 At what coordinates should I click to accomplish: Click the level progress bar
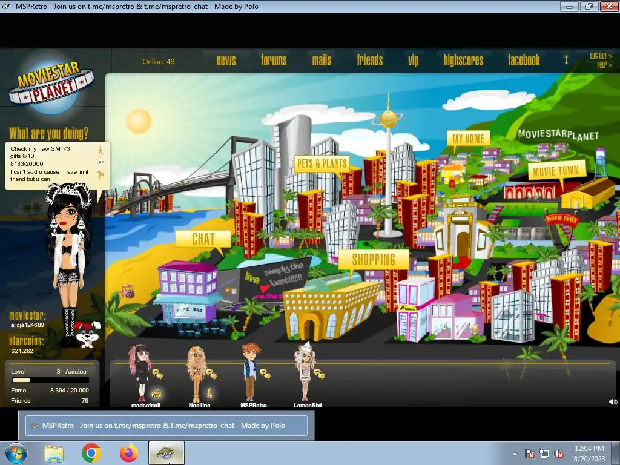click(50, 380)
